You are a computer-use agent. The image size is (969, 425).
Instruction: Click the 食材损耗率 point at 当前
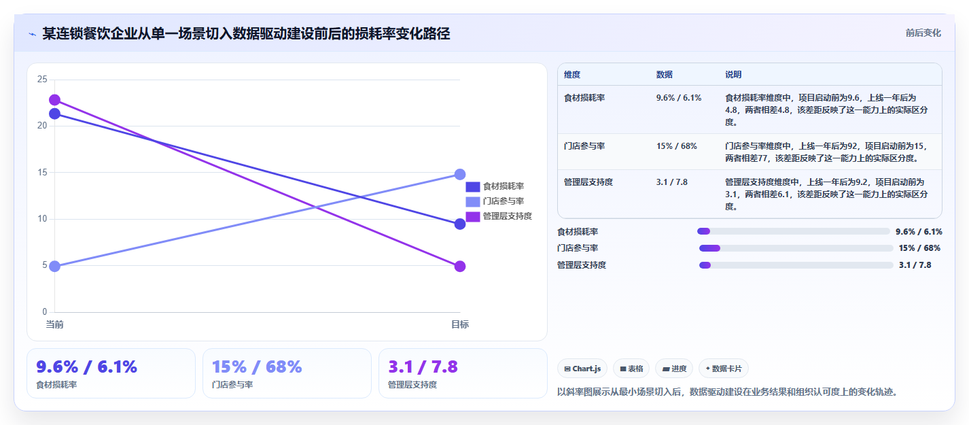[54, 114]
